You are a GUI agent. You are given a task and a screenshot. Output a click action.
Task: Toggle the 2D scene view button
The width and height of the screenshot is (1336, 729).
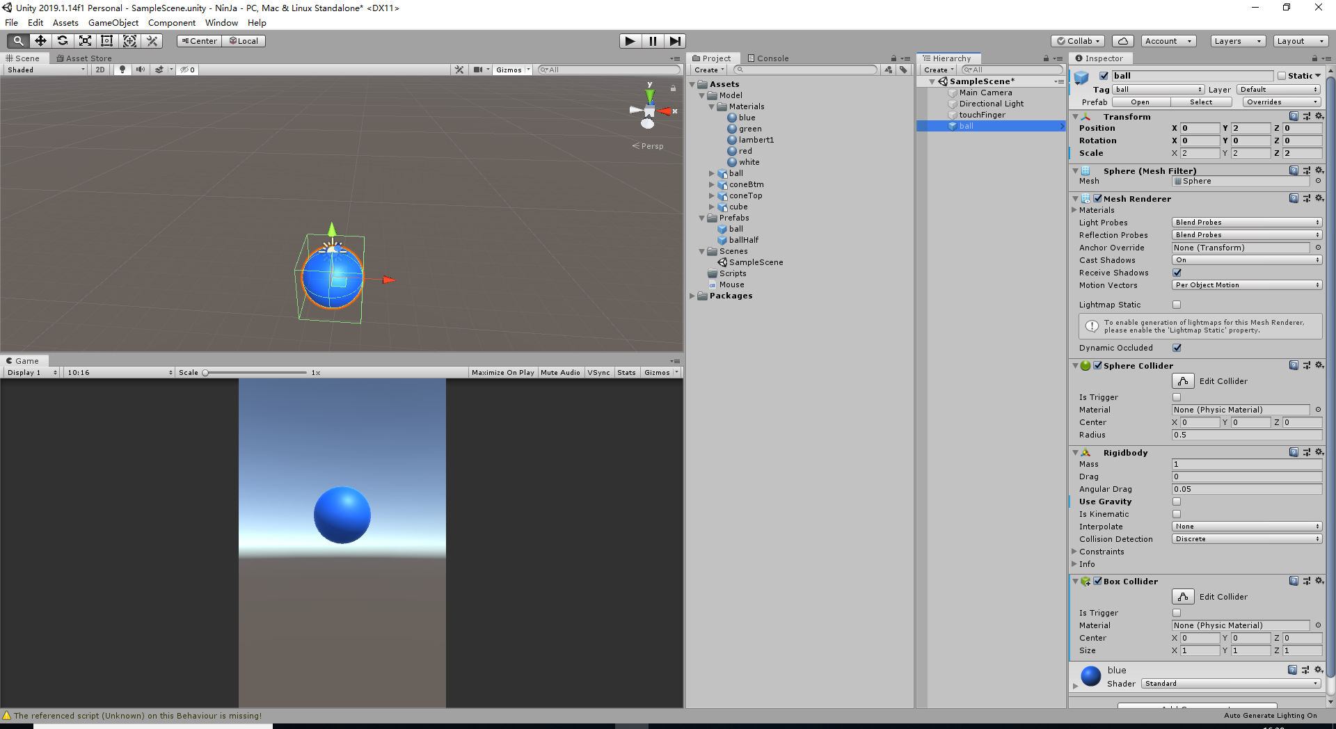point(100,70)
